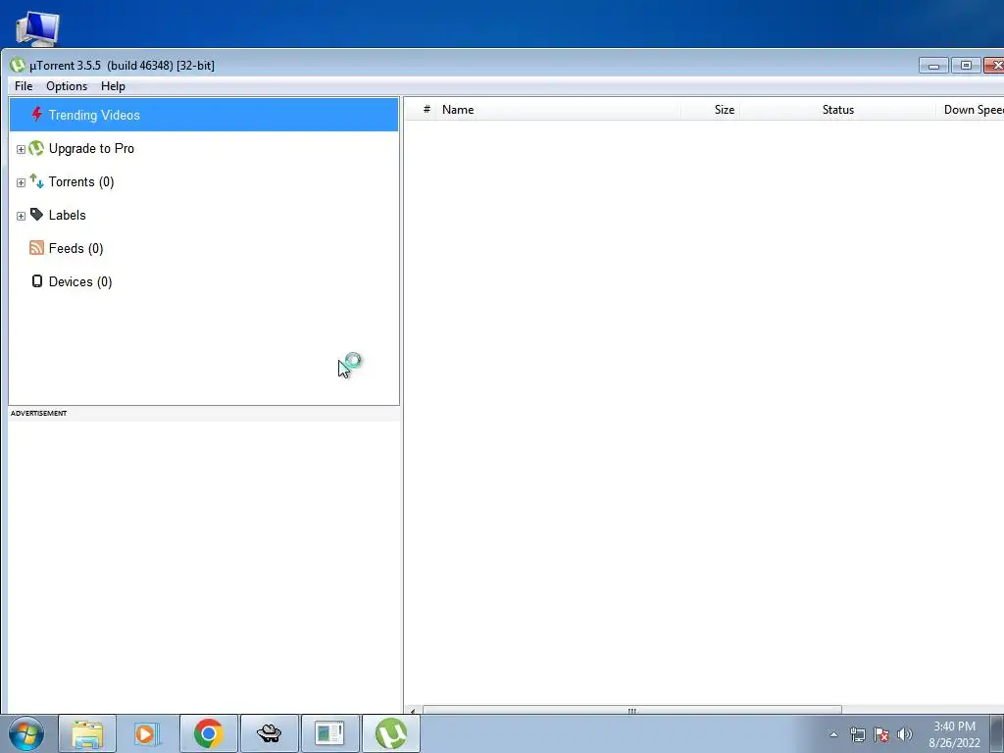Open the Help menu
Viewport: 1004px width, 753px height.
pyautogui.click(x=113, y=86)
